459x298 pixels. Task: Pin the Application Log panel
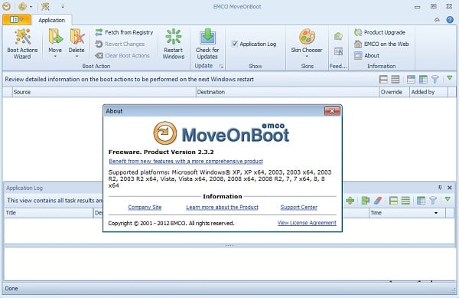coord(440,188)
